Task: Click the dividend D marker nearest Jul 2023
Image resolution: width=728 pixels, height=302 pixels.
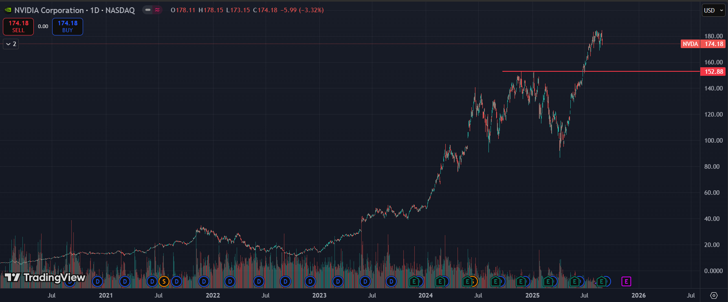Action: (x=365, y=281)
